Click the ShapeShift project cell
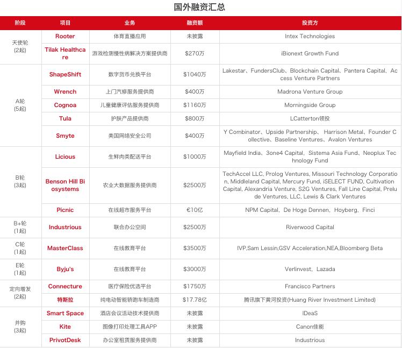This screenshot has width=402, height=348. coord(65,74)
